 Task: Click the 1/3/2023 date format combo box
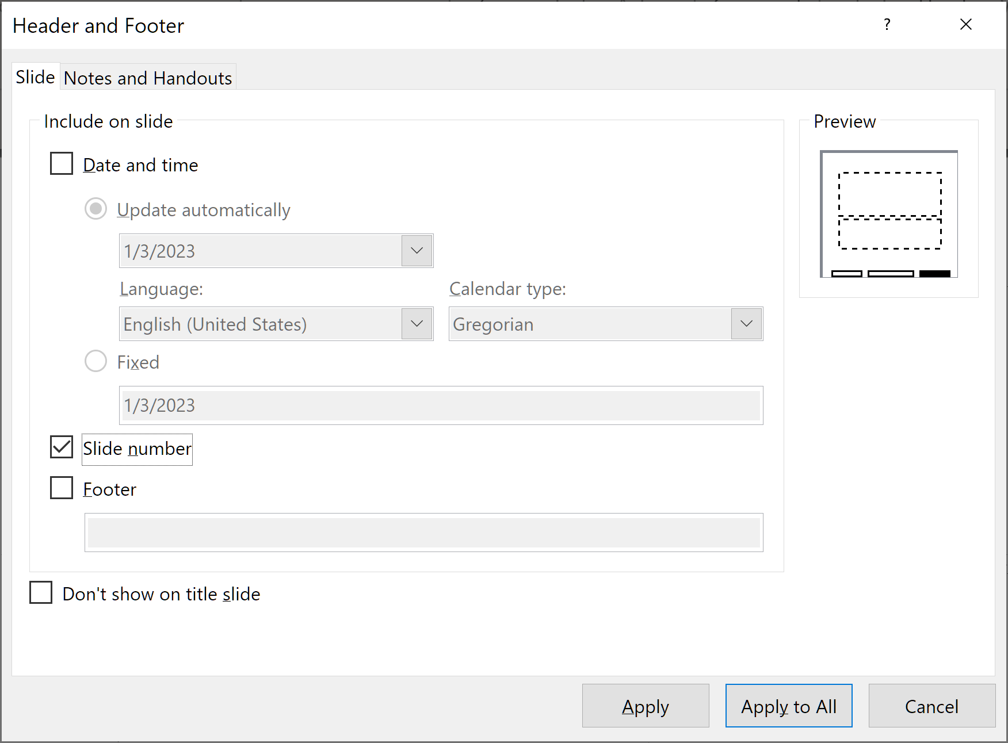[x=276, y=251]
